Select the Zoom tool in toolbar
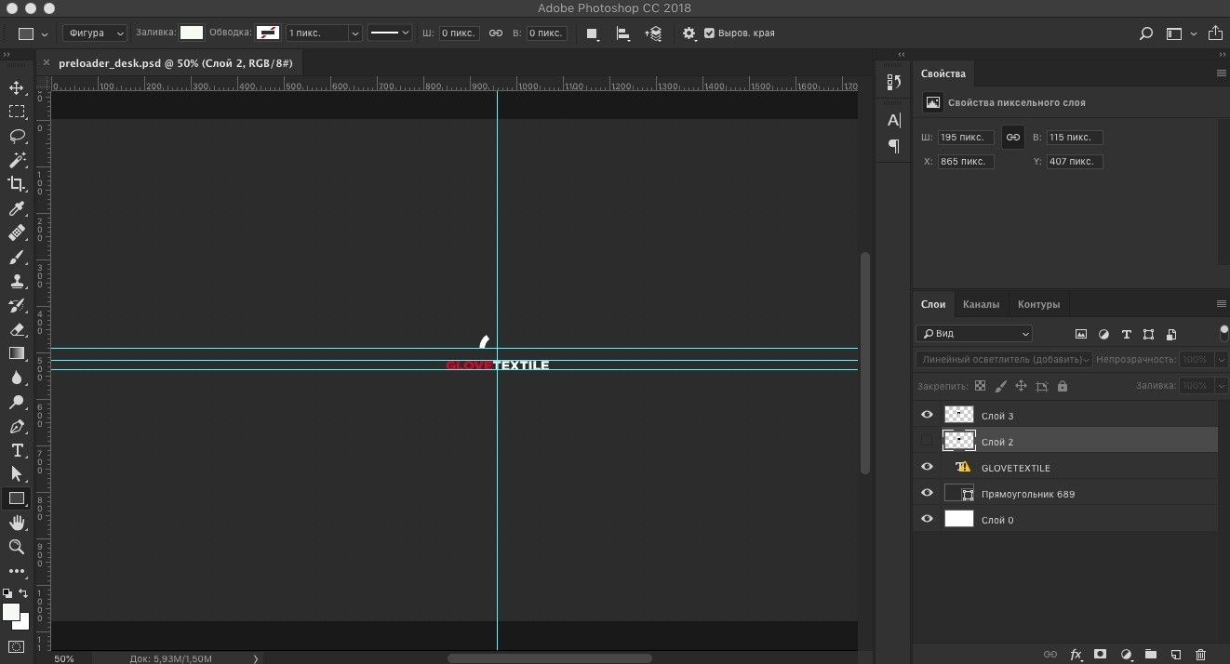 click(x=17, y=547)
